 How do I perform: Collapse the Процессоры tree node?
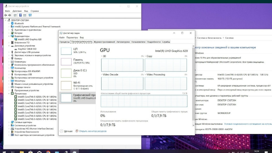(x=9, y=93)
